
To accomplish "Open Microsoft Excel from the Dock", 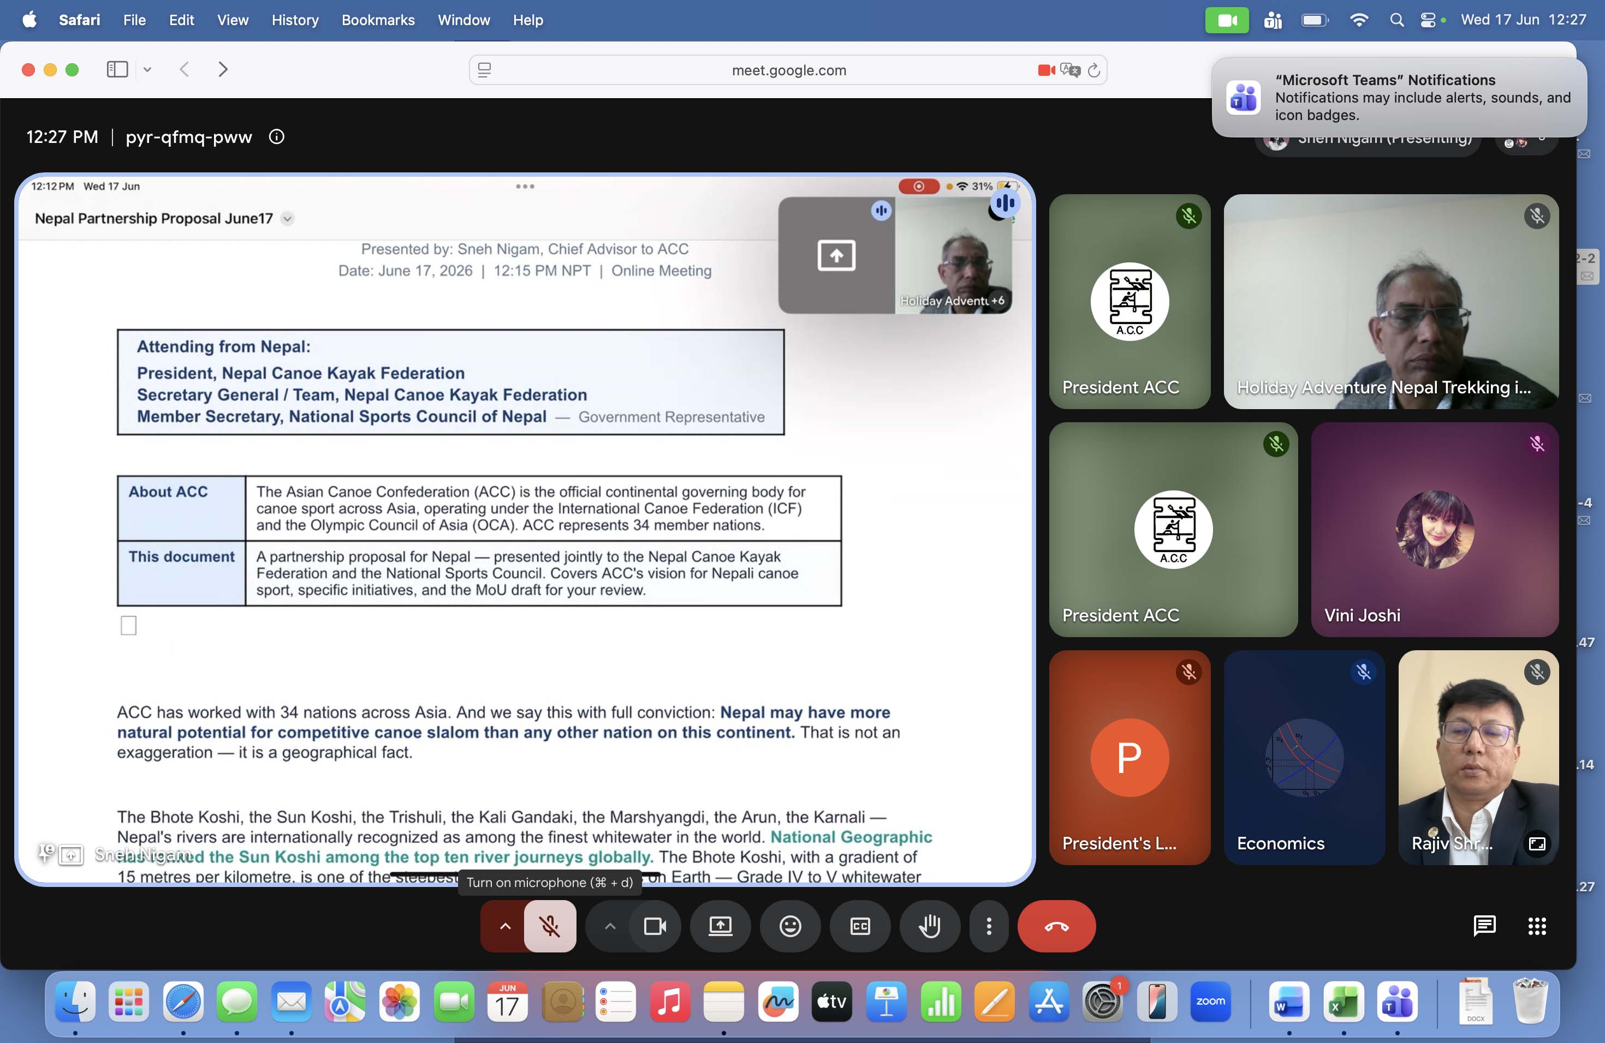I will [1342, 1001].
